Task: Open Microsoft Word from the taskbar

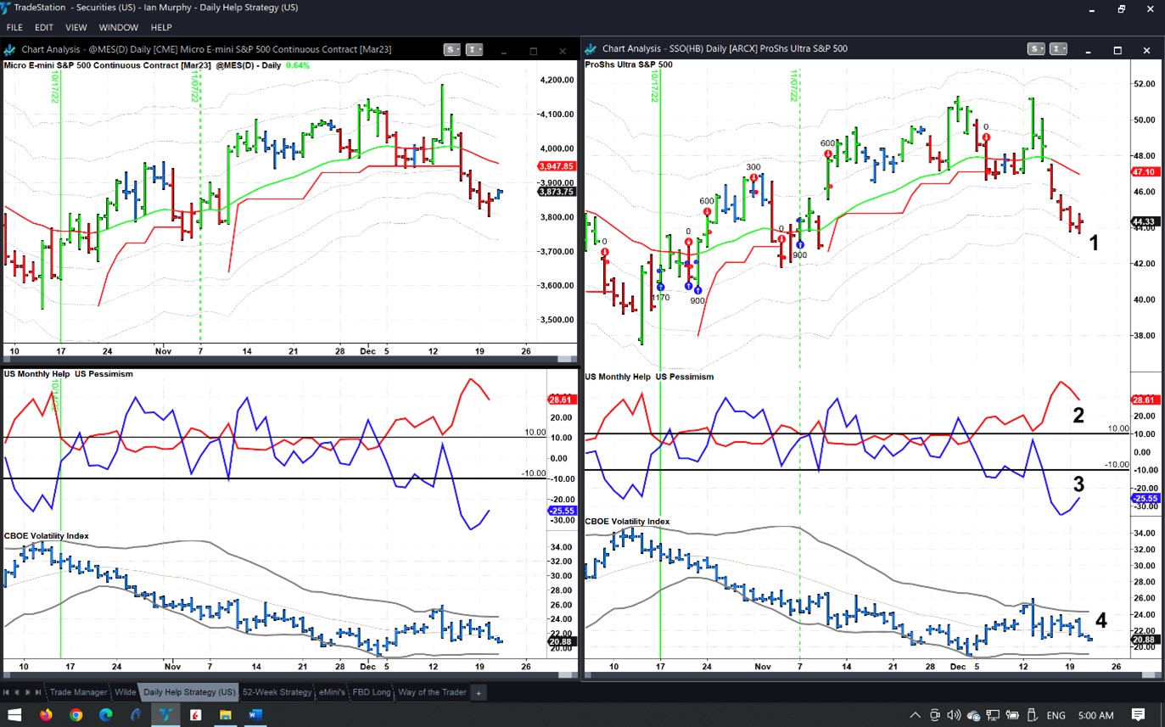Action: coord(255,714)
